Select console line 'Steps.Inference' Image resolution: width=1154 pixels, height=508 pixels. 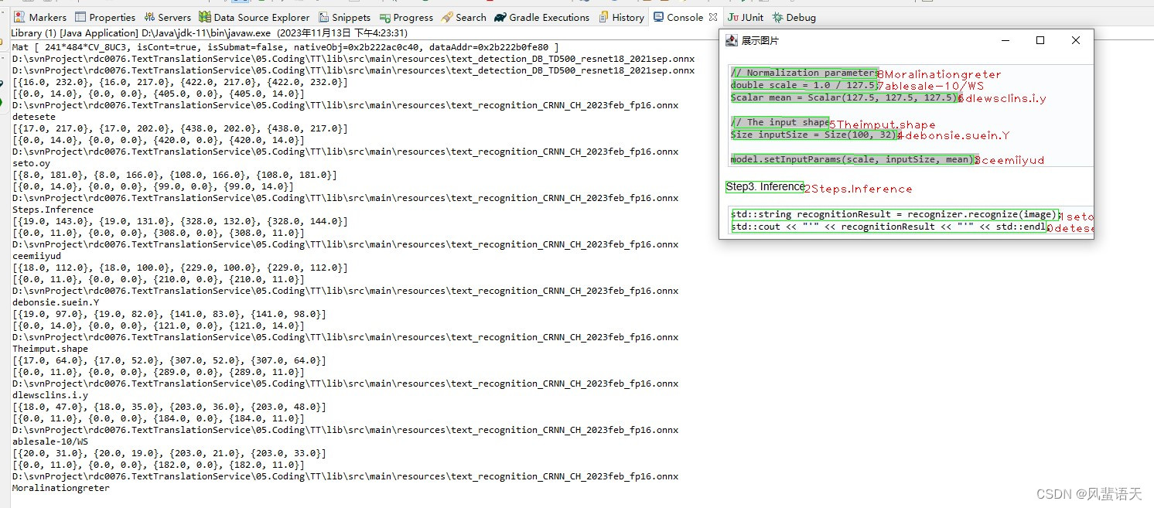[53, 210]
